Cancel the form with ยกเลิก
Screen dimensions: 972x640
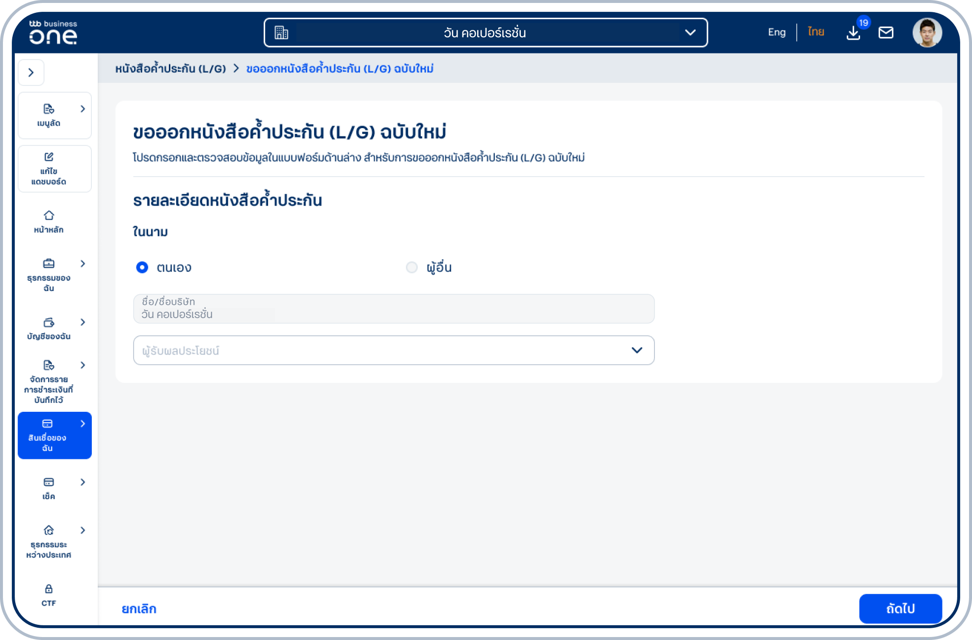pos(138,609)
